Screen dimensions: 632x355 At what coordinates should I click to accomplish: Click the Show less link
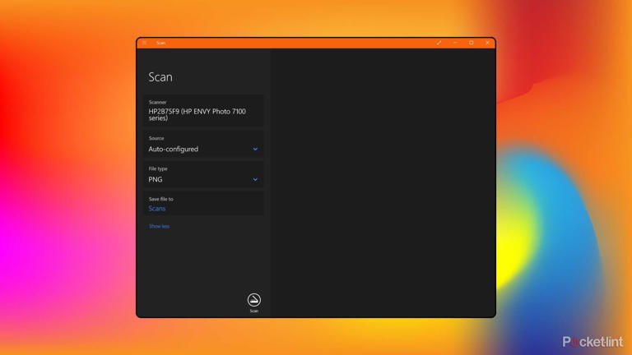tap(159, 226)
